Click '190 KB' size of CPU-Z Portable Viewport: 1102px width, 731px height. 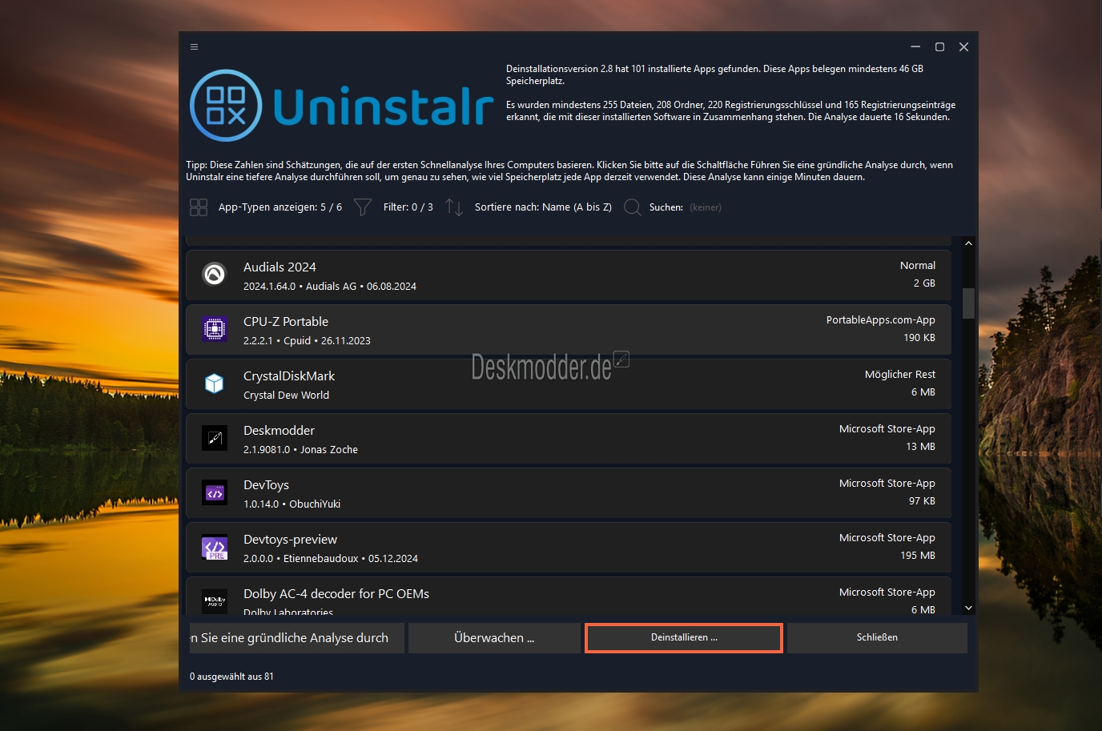tap(919, 338)
